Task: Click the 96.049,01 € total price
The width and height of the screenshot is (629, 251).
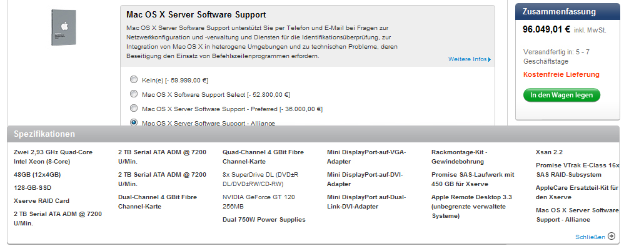Action: pyautogui.click(x=546, y=29)
